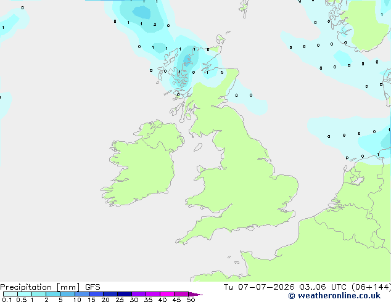Click the 20–25 mm legend swatch
The height and width of the screenshot is (302, 391).
point(110,294)
